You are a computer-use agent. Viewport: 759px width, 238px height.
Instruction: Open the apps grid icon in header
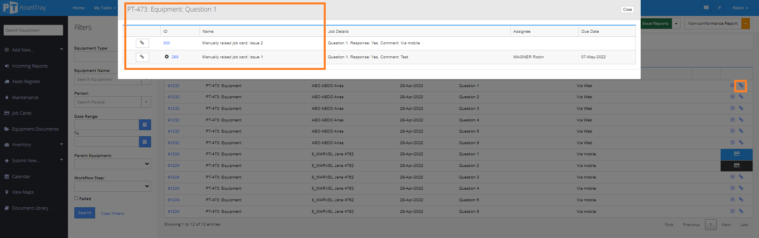click(x=706, y=8)
